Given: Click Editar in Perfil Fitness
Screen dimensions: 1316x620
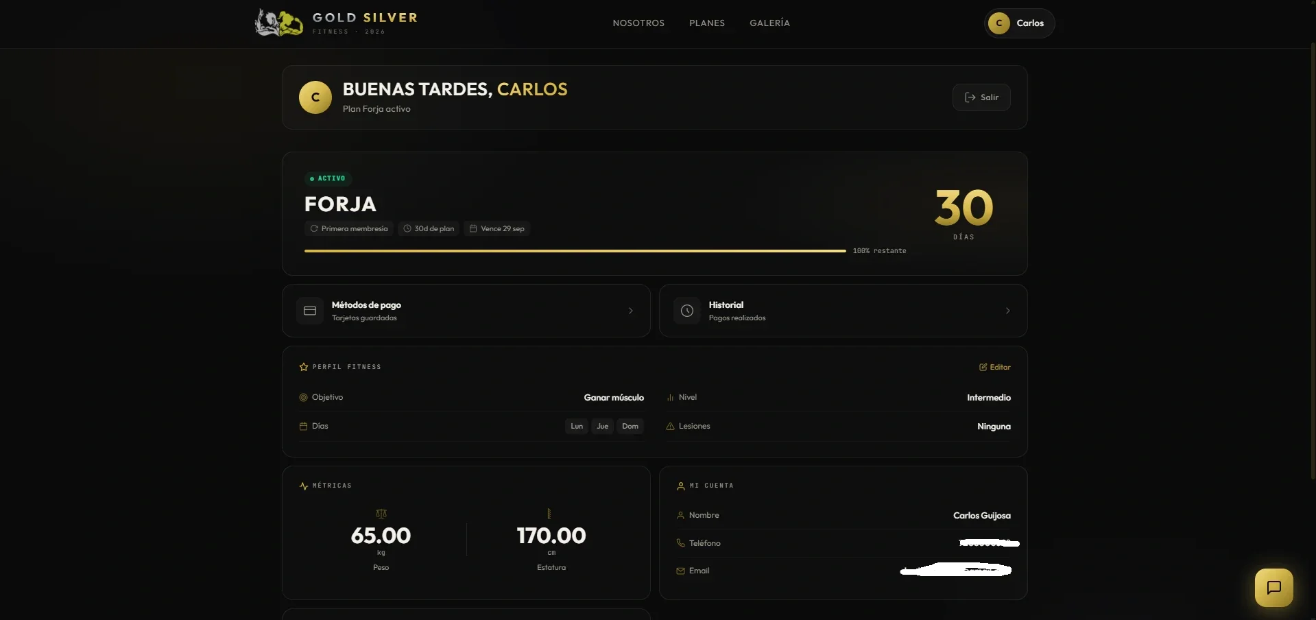Looking at the screenshot, I should tap(994, 367).
